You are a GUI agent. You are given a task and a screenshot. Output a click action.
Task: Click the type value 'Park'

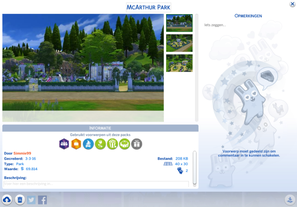coord(20,164)
